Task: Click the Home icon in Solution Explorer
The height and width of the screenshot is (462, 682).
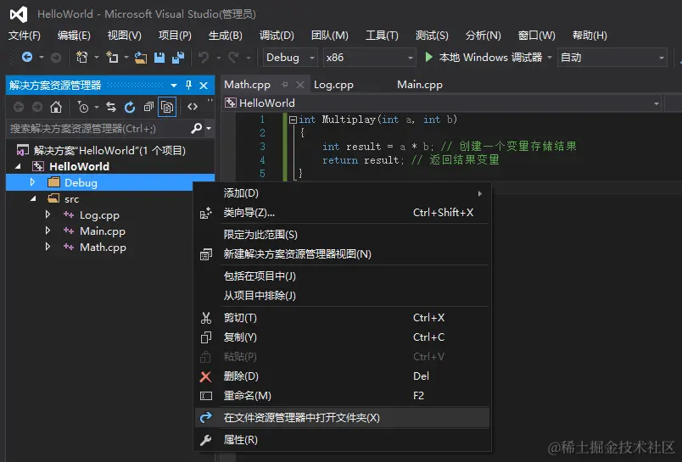Action: [x=56, y=107]
